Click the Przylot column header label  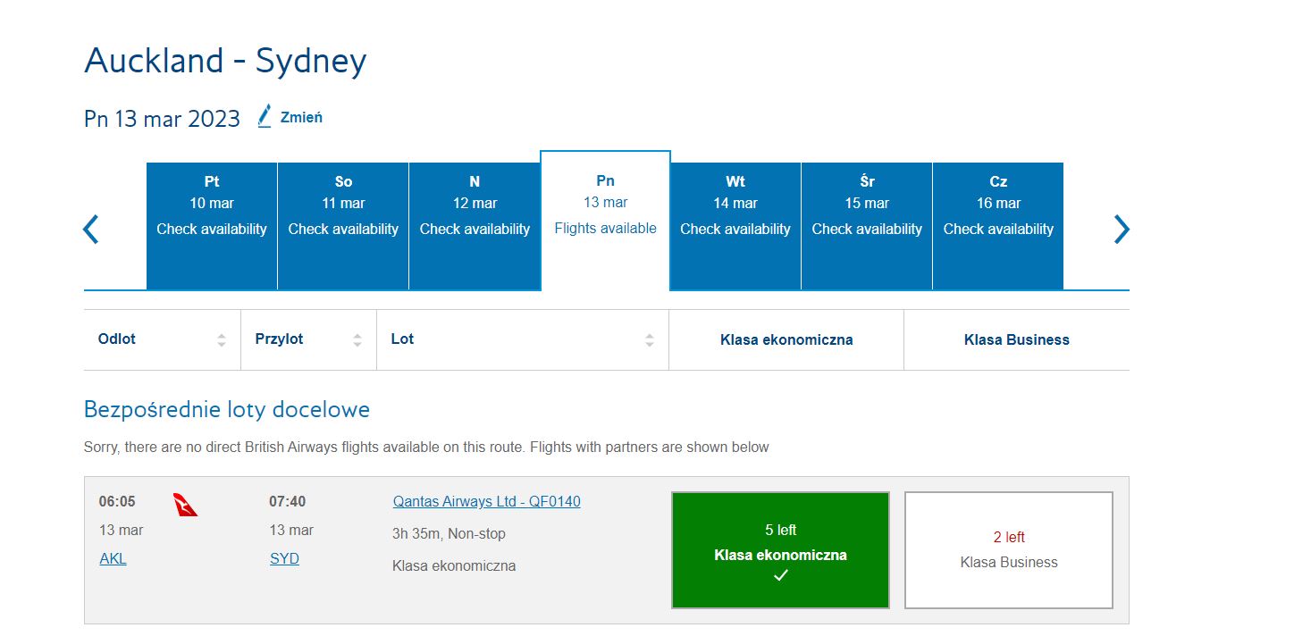pyautogui.click(x=279, y=339)
